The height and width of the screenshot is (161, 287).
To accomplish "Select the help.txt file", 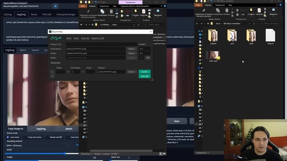I will tap(270, 37).
